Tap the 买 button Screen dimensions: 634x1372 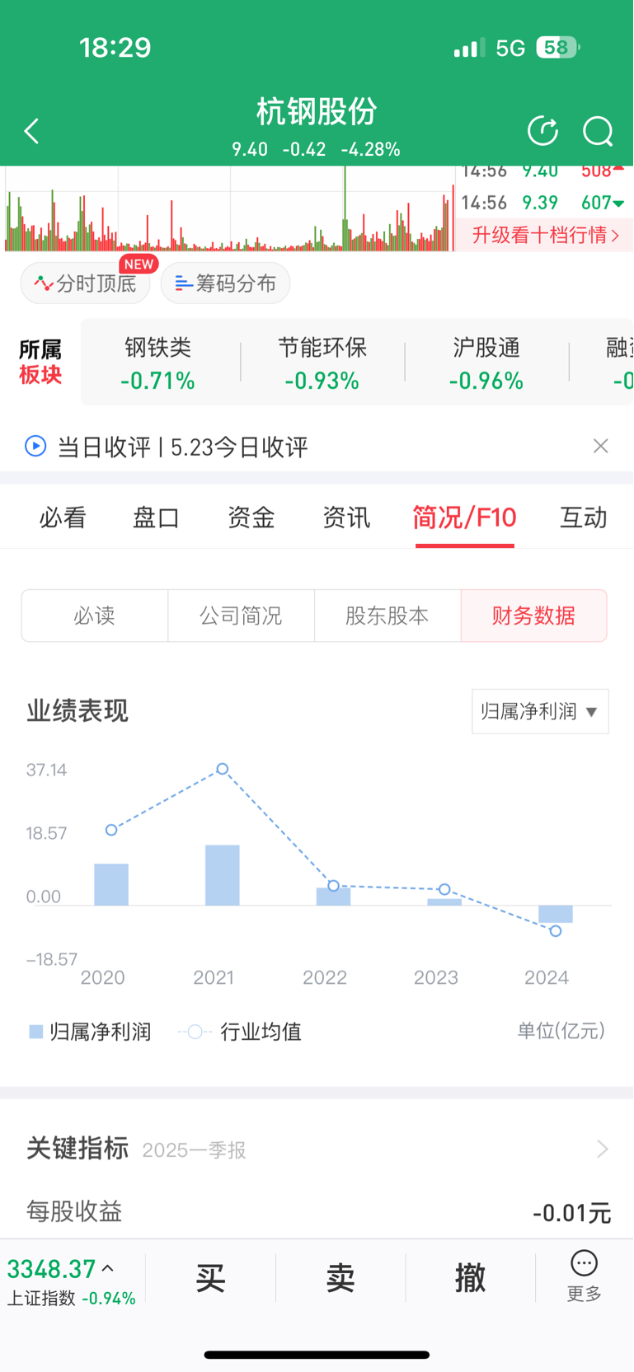(210, 1278)
